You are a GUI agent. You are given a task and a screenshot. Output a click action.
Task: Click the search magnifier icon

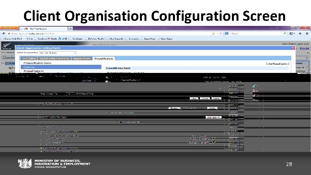click(x=284, y=33)
